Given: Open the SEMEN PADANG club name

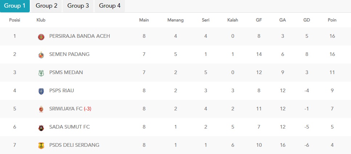Looking at the screenshot, I should pos(69,54).
